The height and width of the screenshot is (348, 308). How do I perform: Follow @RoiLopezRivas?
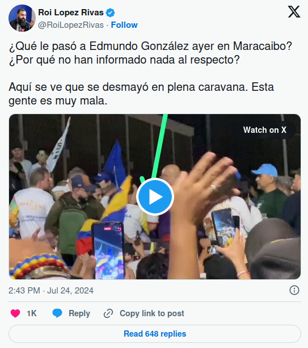coord(124,25)
